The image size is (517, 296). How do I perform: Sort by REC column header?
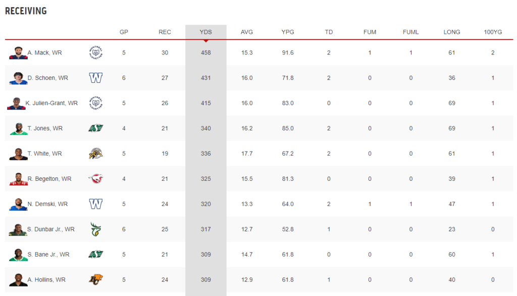[165, 32]
